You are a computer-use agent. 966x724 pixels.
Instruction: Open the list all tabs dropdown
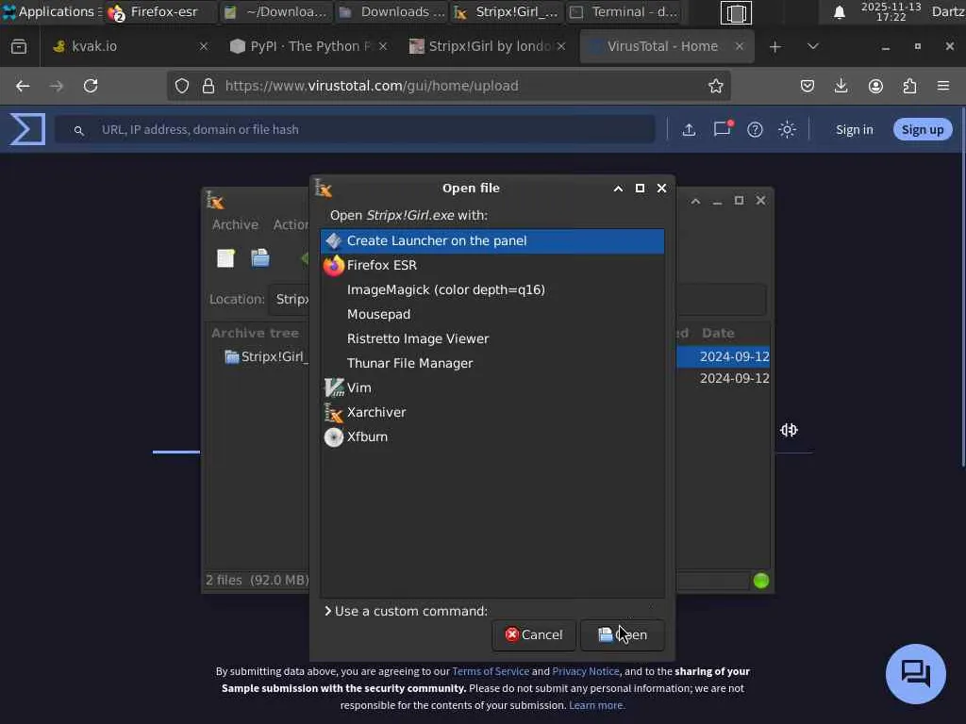coord(813,46)
